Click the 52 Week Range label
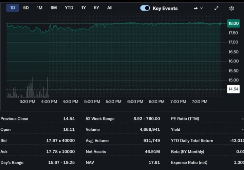244x170 pixels. click(x=100, y=119)
